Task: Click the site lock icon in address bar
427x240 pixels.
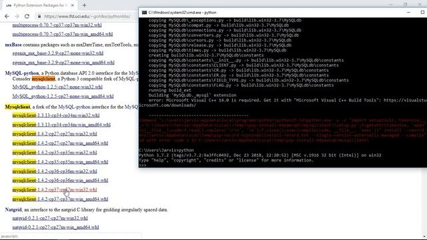Action: (x=39, y=16)
